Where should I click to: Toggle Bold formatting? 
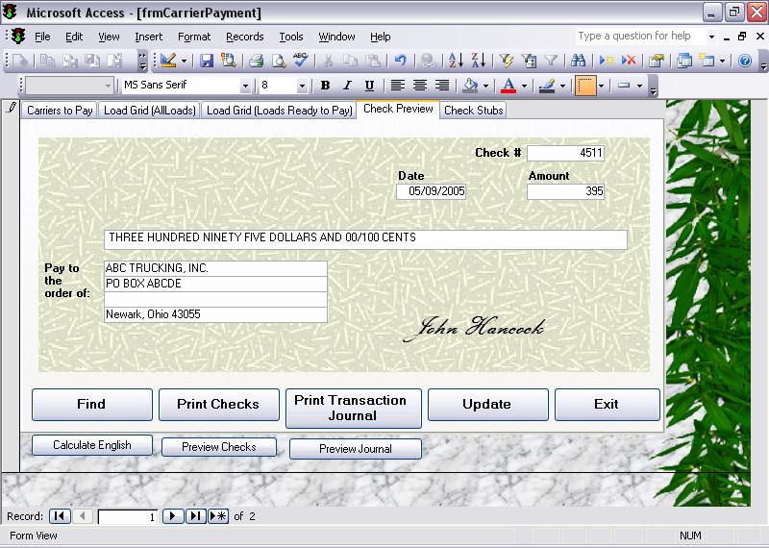[x=325, y=86]
